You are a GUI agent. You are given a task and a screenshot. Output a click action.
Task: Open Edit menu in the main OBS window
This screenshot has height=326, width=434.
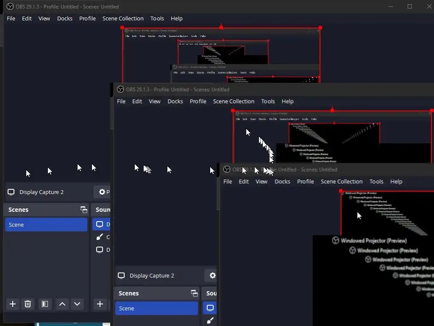point(27,18)
